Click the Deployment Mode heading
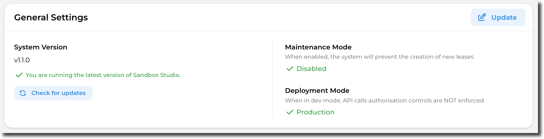544x139 pixels. click(x=317, y=90)
